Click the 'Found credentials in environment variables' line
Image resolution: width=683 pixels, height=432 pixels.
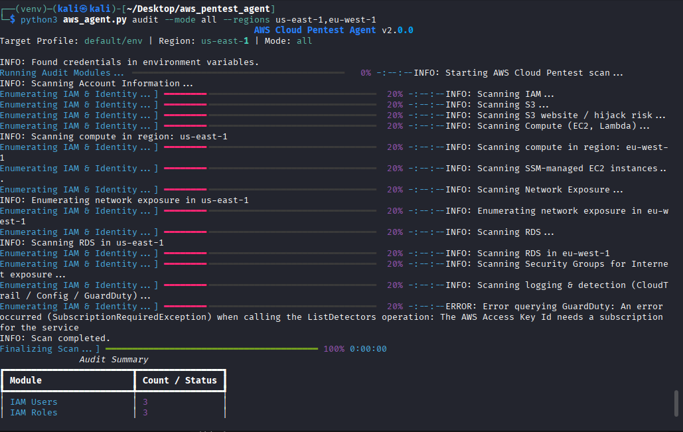(x=129, y=62)
